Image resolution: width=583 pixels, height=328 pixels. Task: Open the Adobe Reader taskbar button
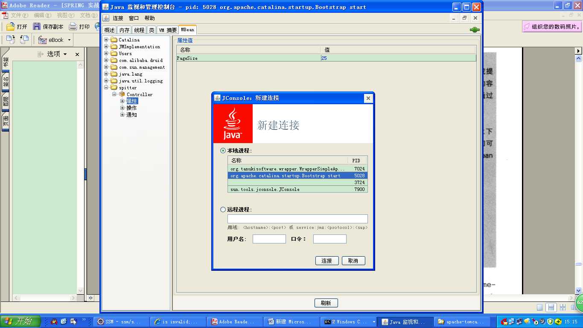tap(234, 322)
